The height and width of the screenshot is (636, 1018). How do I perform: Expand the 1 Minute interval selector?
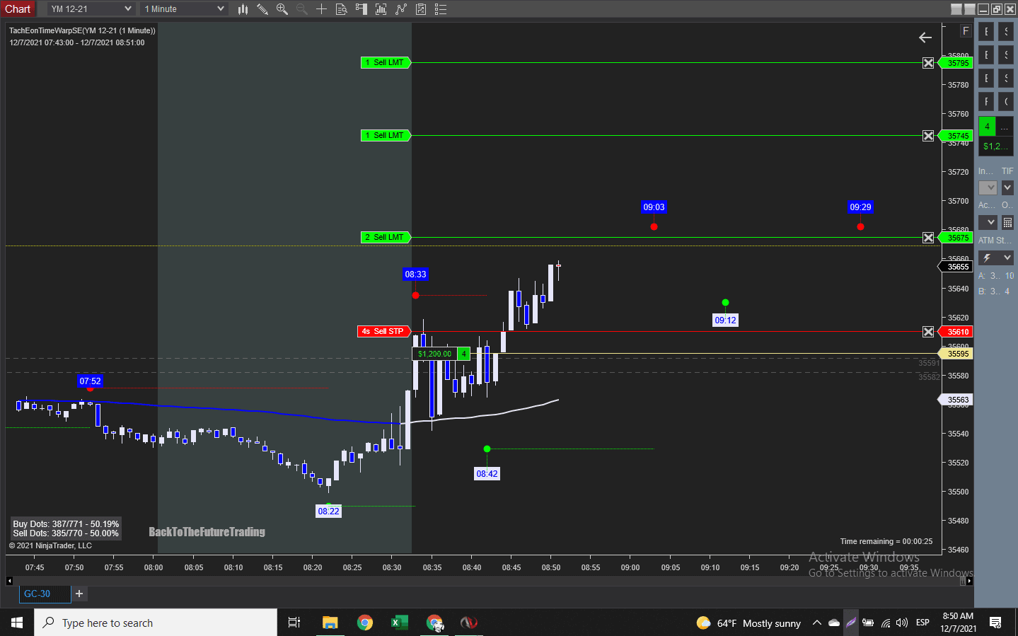coord(184,9)
